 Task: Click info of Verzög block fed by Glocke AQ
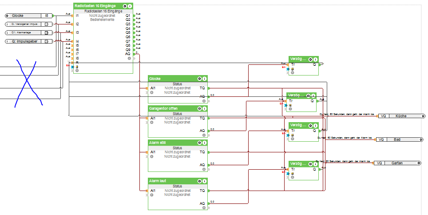pos(315,59)
